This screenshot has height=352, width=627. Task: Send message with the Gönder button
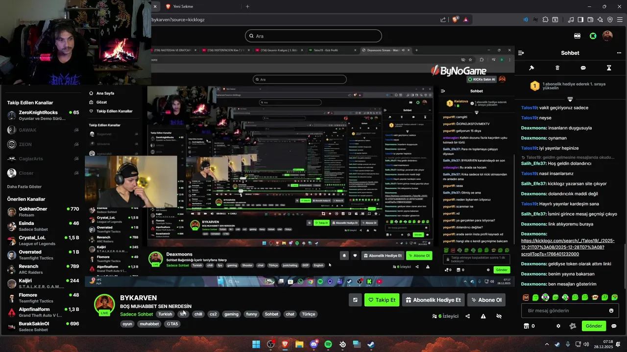click(x=594, y=326)
